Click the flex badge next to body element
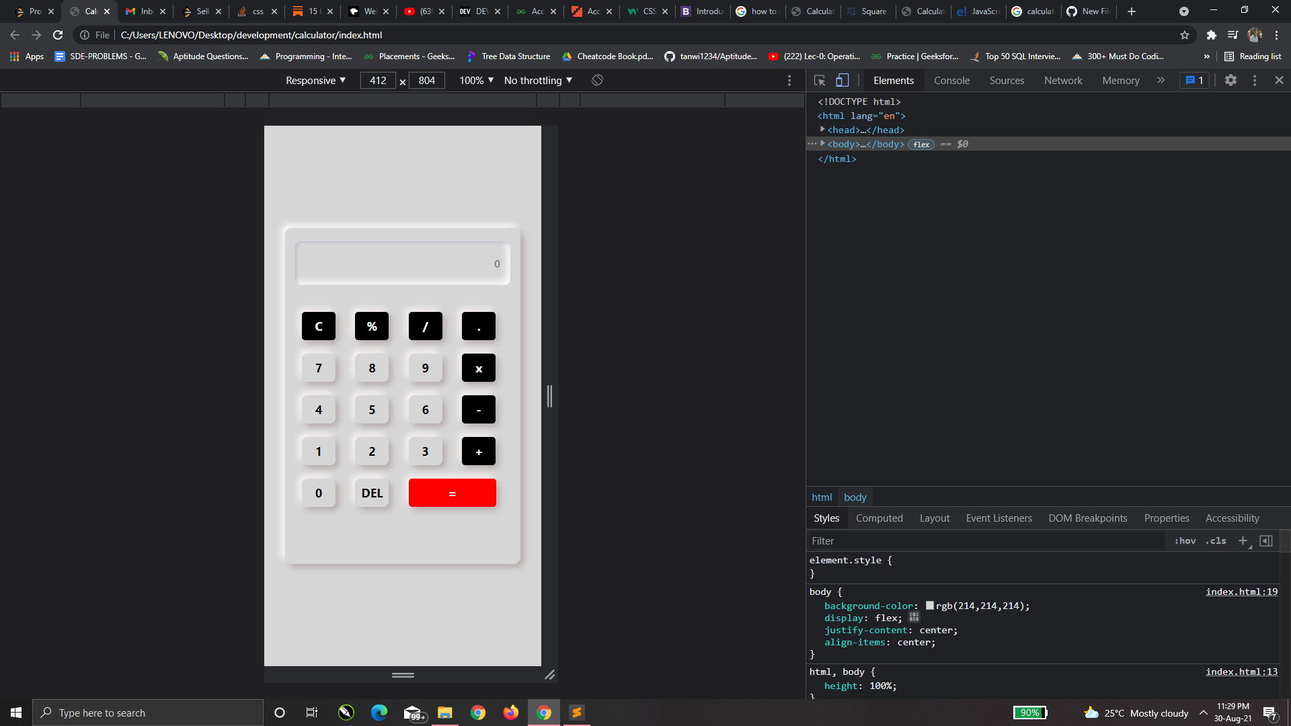The image size is (1291, 726). tap(921, 144)
